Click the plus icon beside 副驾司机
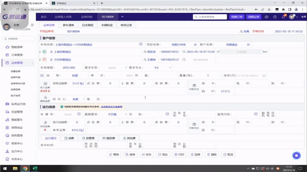The height and width of the screenshot is (172, 307). [256, 114]
